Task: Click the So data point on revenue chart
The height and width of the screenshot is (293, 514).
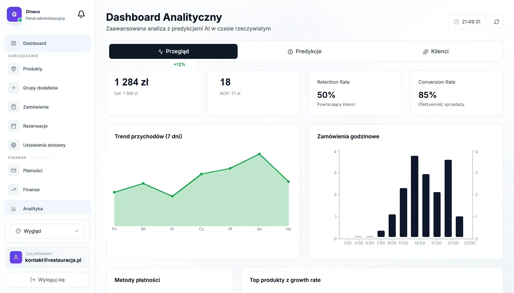Action: coord(259,154)
